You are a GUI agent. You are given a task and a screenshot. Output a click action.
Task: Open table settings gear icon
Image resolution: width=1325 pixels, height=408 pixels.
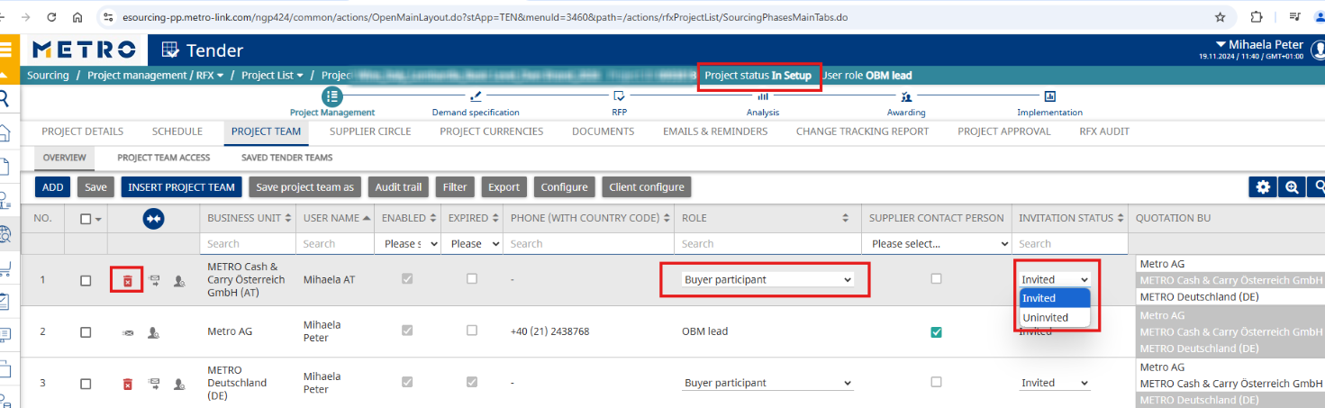coord(1263,186)
